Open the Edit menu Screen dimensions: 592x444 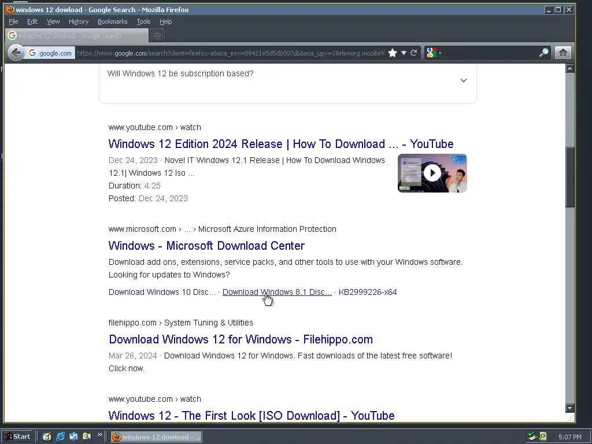tap(32, 21)
